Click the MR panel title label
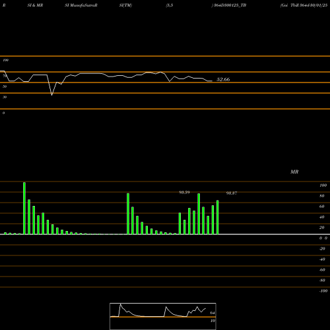This screenshot has width=330, height=330. click(x=294, y=172)
